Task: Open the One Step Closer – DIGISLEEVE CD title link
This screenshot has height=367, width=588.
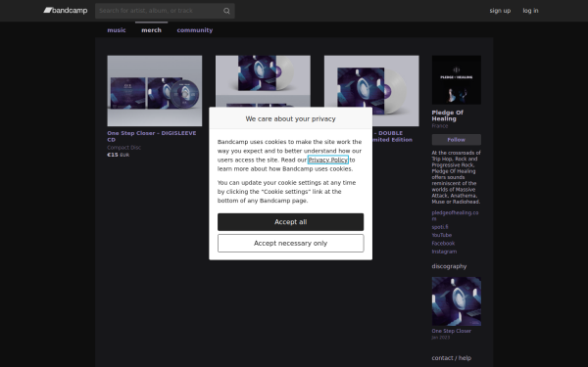Action: (x=152, y=136)
